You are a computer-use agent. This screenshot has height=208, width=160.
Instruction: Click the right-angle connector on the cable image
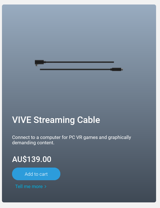(39, 63)
